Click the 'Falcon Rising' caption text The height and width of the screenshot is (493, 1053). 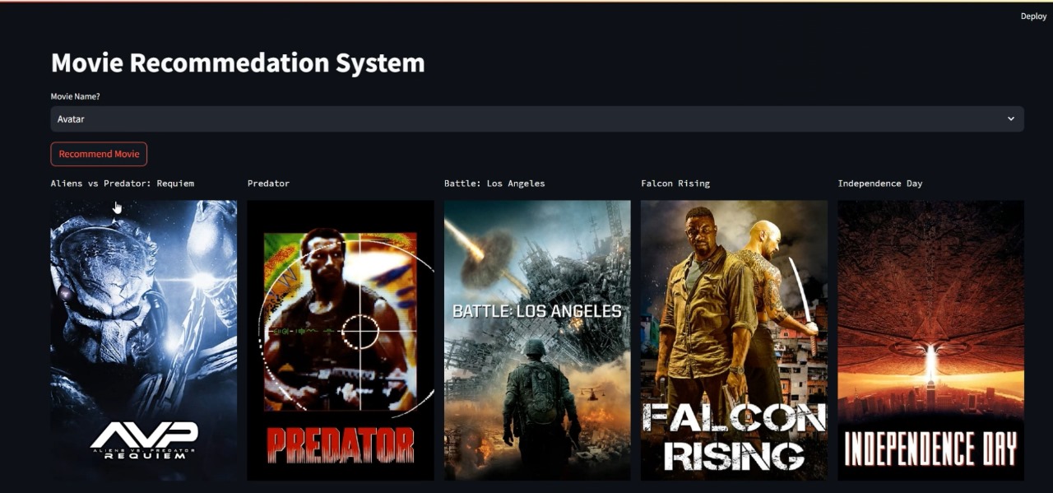click(675, 184)
